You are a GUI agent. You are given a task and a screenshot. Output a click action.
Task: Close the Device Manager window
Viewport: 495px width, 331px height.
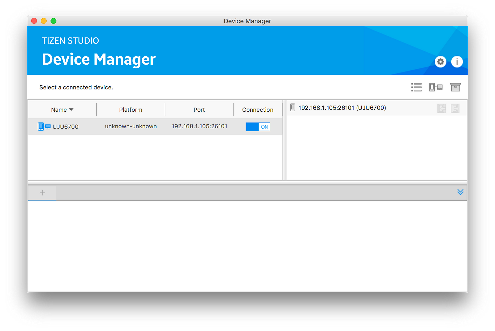coord(34,21)
